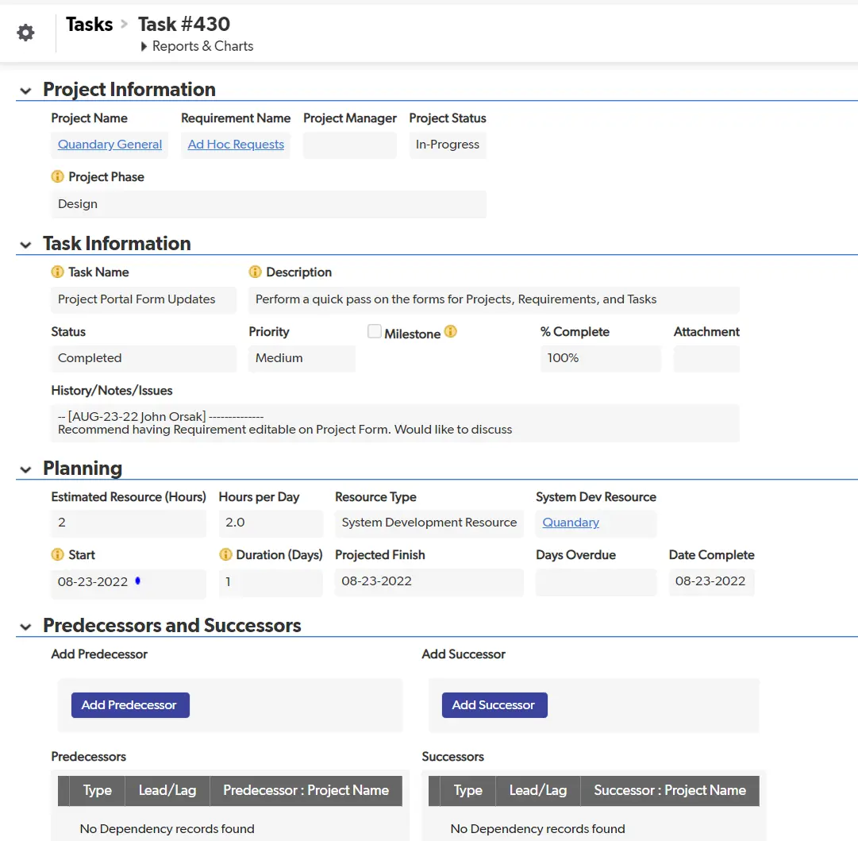858x841 pixels.
Task: Collapse the Predecessors and Successors section
Action: pyautogui.click(x=25, y=627)
